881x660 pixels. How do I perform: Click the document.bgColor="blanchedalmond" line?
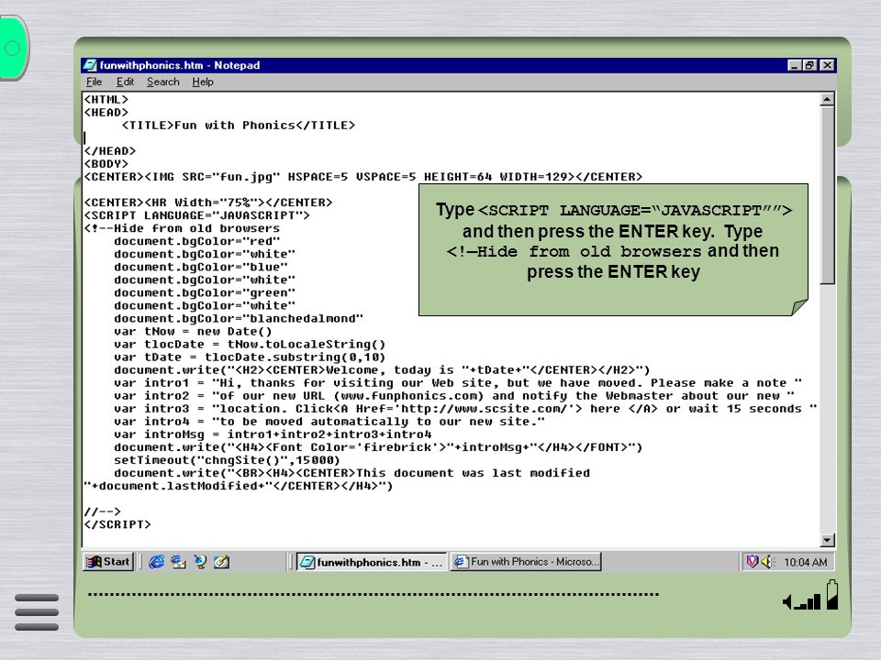[x=239, y=319]
